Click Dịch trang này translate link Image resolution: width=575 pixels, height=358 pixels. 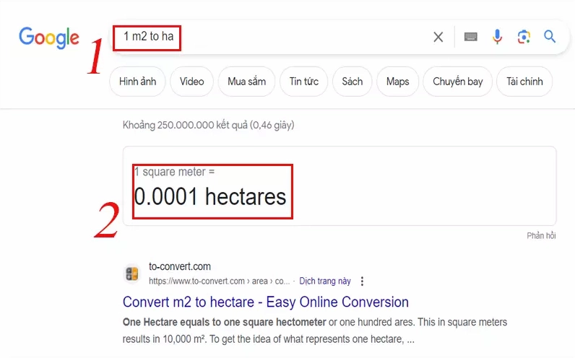point(325,281)
